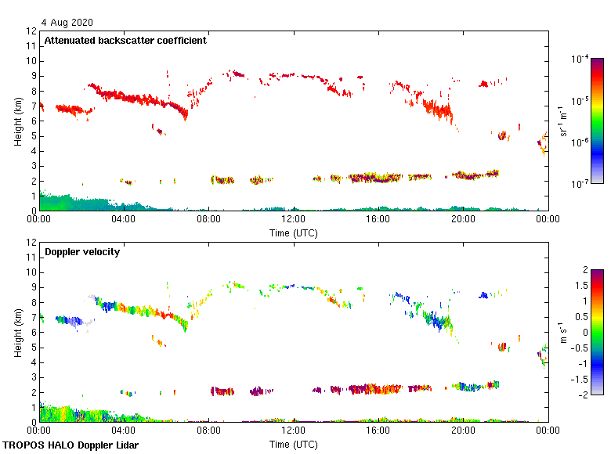The height and width of the screenshot is (454, 611).
Task: Click the "Doppler velocity" plot title
Action: 81,252
